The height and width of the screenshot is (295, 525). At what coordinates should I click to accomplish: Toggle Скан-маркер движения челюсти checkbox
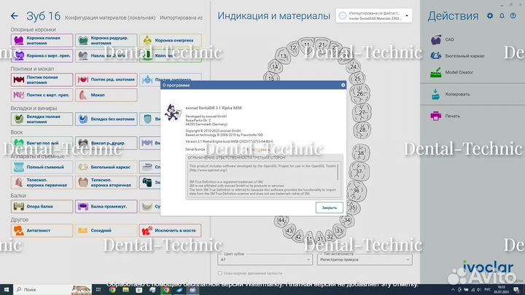220,273
